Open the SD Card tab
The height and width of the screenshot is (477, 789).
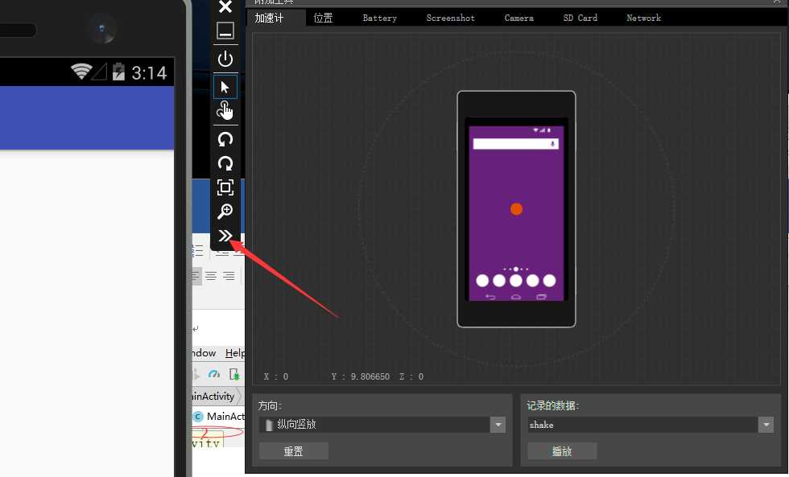tap(580, 18)
